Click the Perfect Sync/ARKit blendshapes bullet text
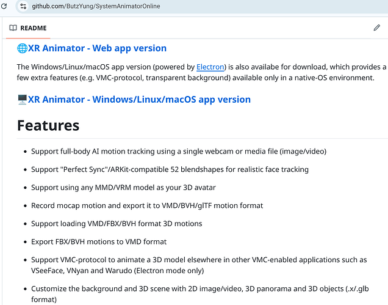Image resolution: width=388 pixels, height=305 pixels. 170,169
